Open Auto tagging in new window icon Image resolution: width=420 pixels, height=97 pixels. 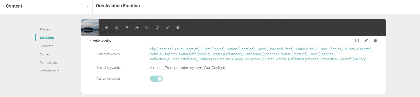357,40
